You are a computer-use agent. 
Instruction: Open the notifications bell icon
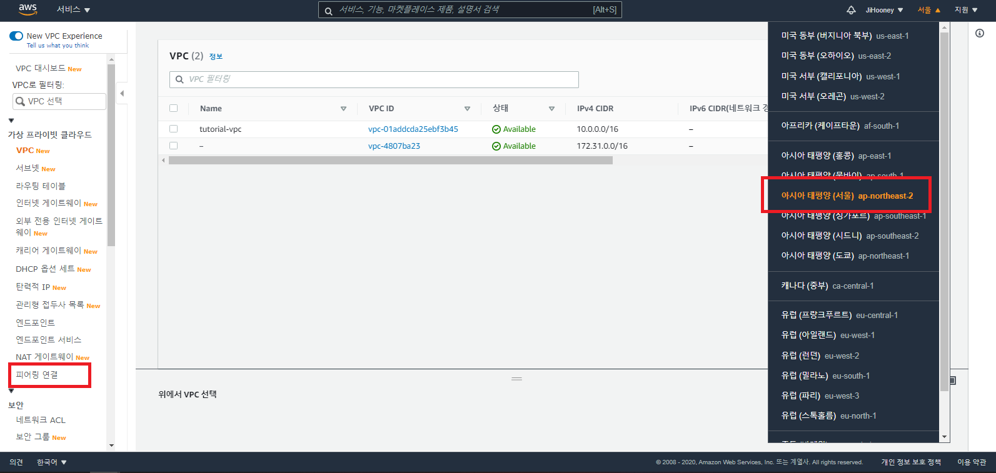click(x=851, y=10)
